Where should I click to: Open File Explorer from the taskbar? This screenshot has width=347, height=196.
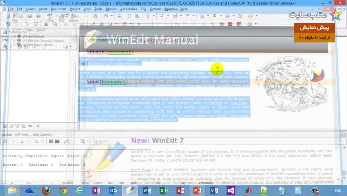click(12, 190)
